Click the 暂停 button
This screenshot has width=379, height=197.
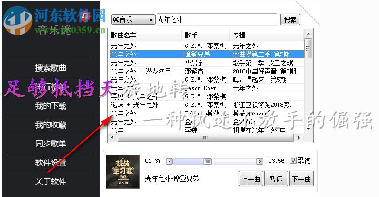coord(276,179)
